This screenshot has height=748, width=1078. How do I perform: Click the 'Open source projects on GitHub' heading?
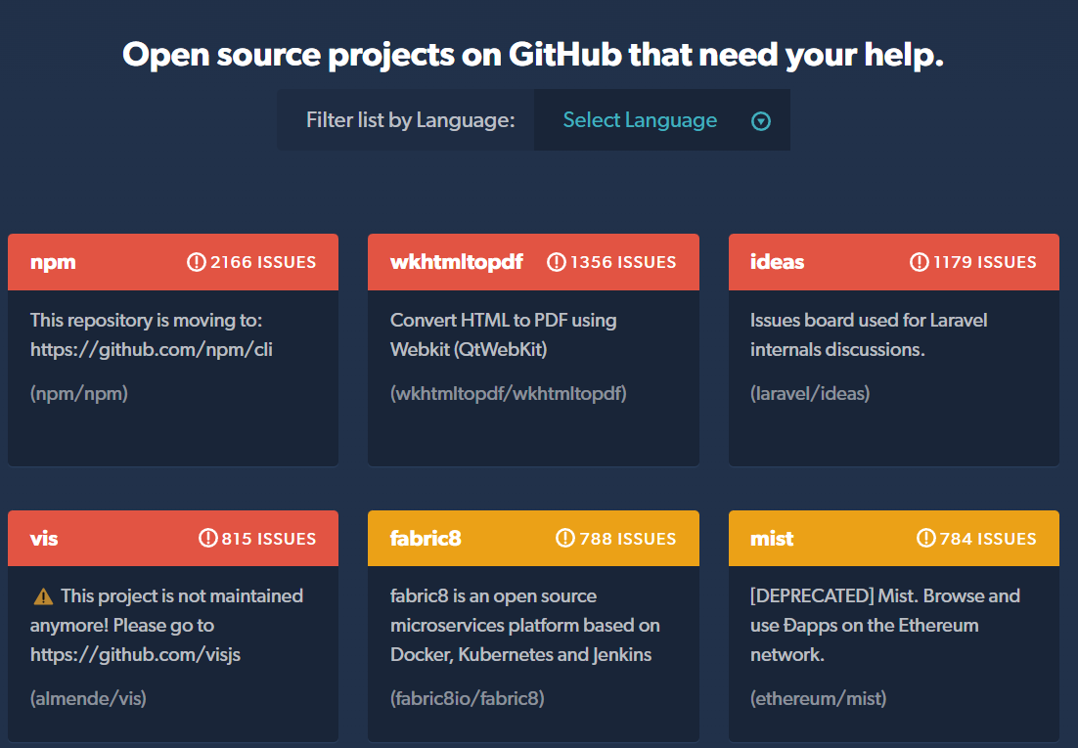click(533, 55)
